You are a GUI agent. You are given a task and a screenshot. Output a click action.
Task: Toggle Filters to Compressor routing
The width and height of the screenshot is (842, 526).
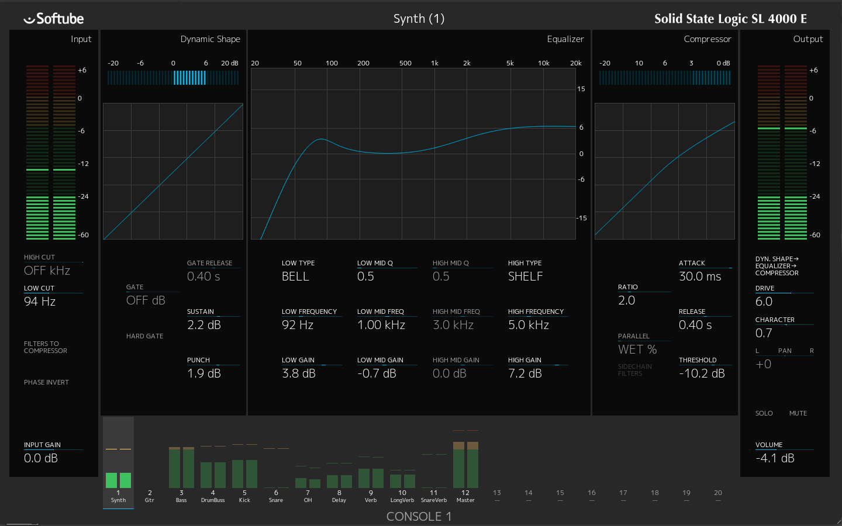click(46, 347)
